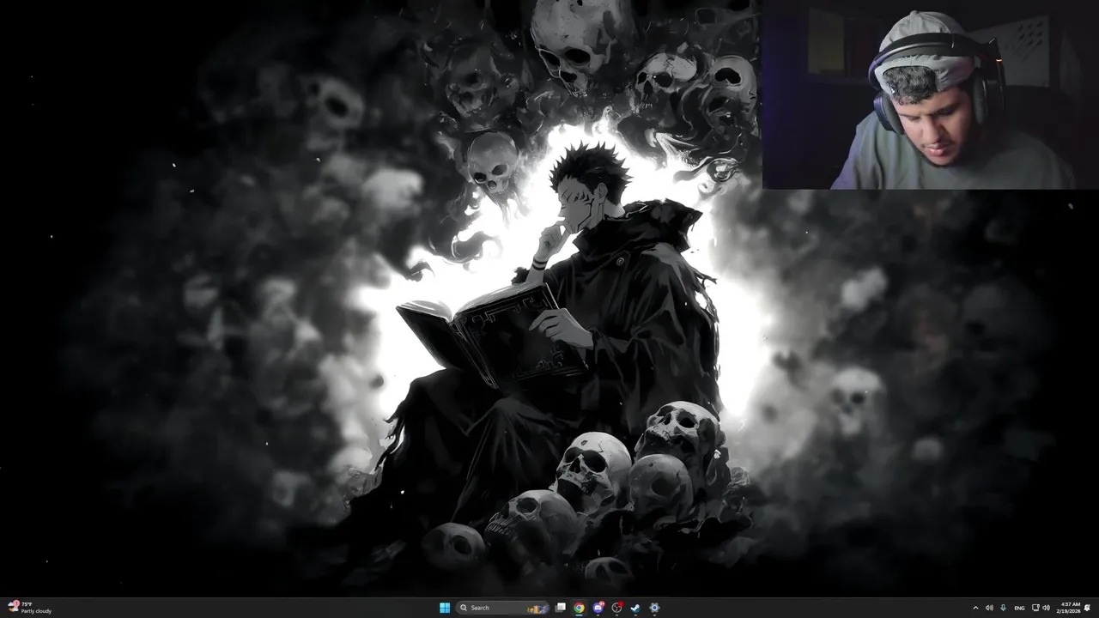Open Discord from the taskbar
Screen dimensions: 1099x618
click(598, 608)
